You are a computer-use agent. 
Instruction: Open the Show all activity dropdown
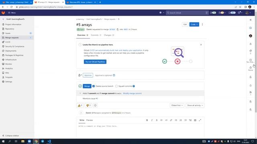(x=195, y=106)
